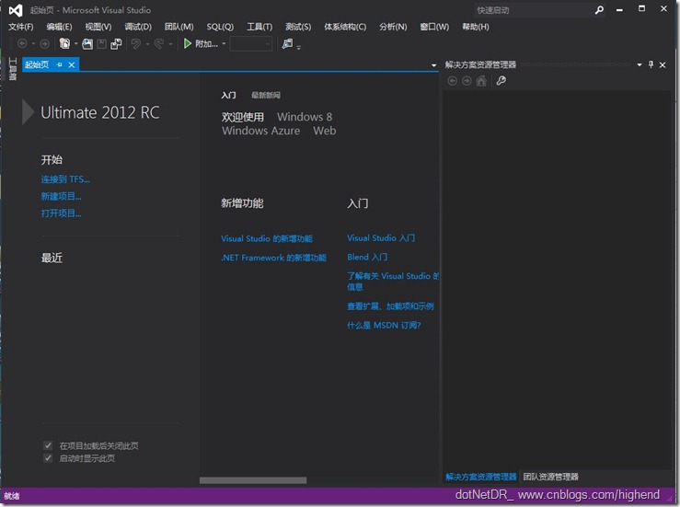Toggle auto-hide pin on Solution Explorer panel
The width and height of the screenshot is (680, 507).
(651, 64)
